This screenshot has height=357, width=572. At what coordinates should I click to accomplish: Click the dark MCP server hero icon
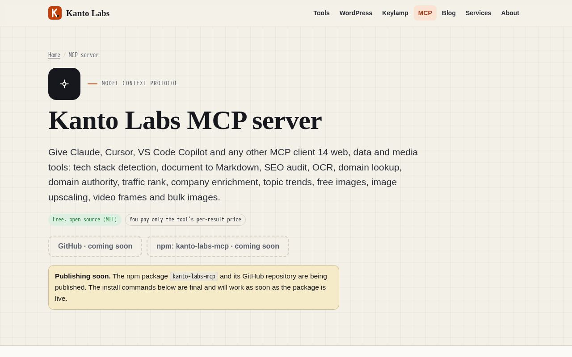click(x=64, y=84)
